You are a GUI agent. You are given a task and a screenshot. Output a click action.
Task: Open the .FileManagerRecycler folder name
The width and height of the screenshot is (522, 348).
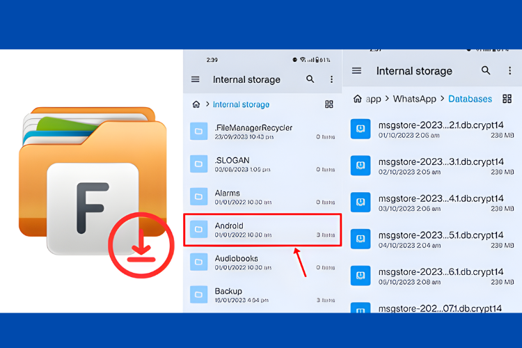[253, 127]
